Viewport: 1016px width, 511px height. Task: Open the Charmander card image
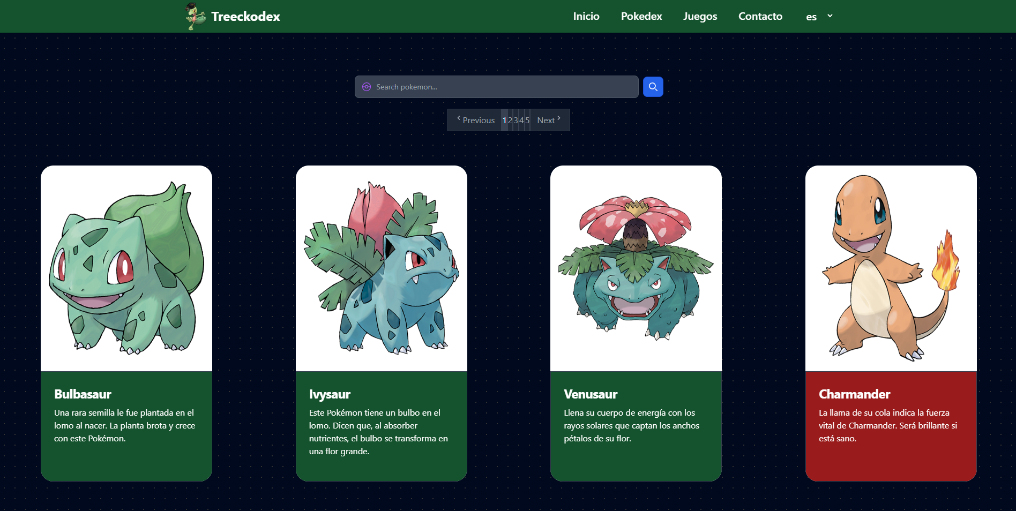(891, 268)
